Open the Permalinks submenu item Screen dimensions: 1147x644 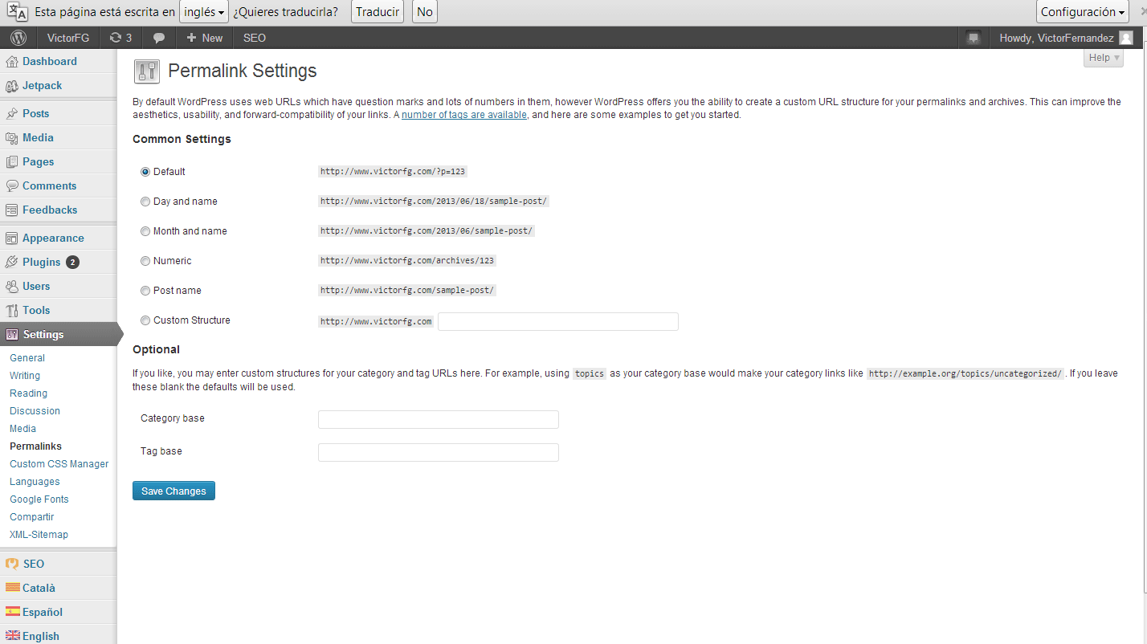pos(35,446)
